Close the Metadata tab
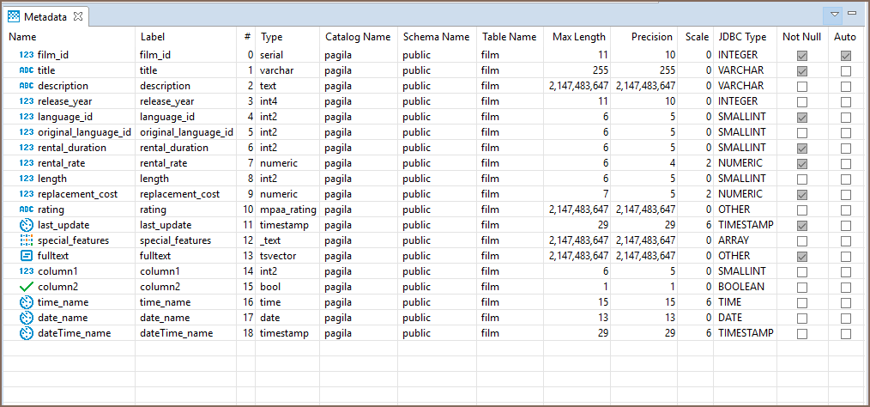 78,16
